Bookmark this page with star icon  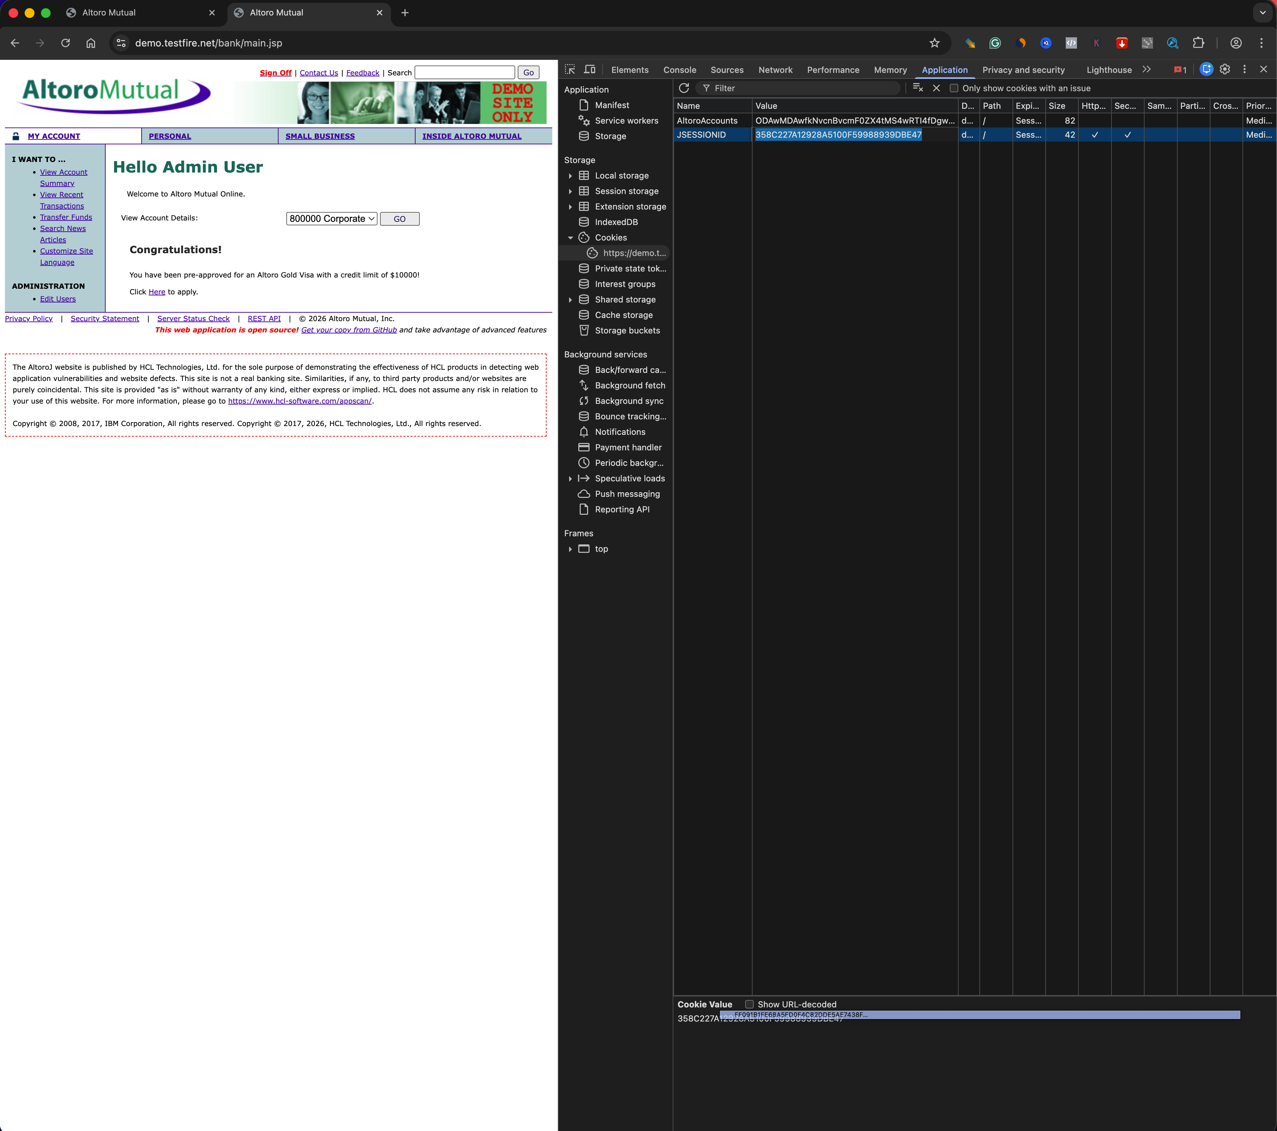(x=935, y=43)
